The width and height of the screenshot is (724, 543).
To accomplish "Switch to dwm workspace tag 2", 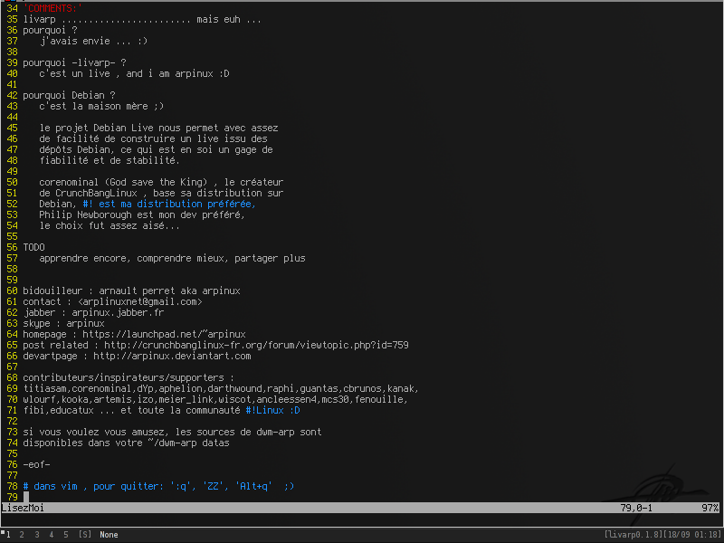I will tap(22, 534).
